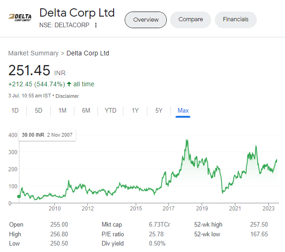Image resolution: width=285 pixels, height=252 pixels.
Task: Show the 6M chart range
Action: click(x=86, y=111)
